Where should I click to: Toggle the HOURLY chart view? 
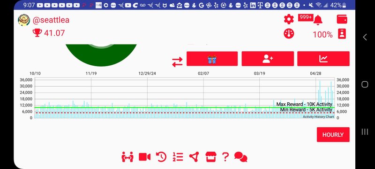click(333, 135)
